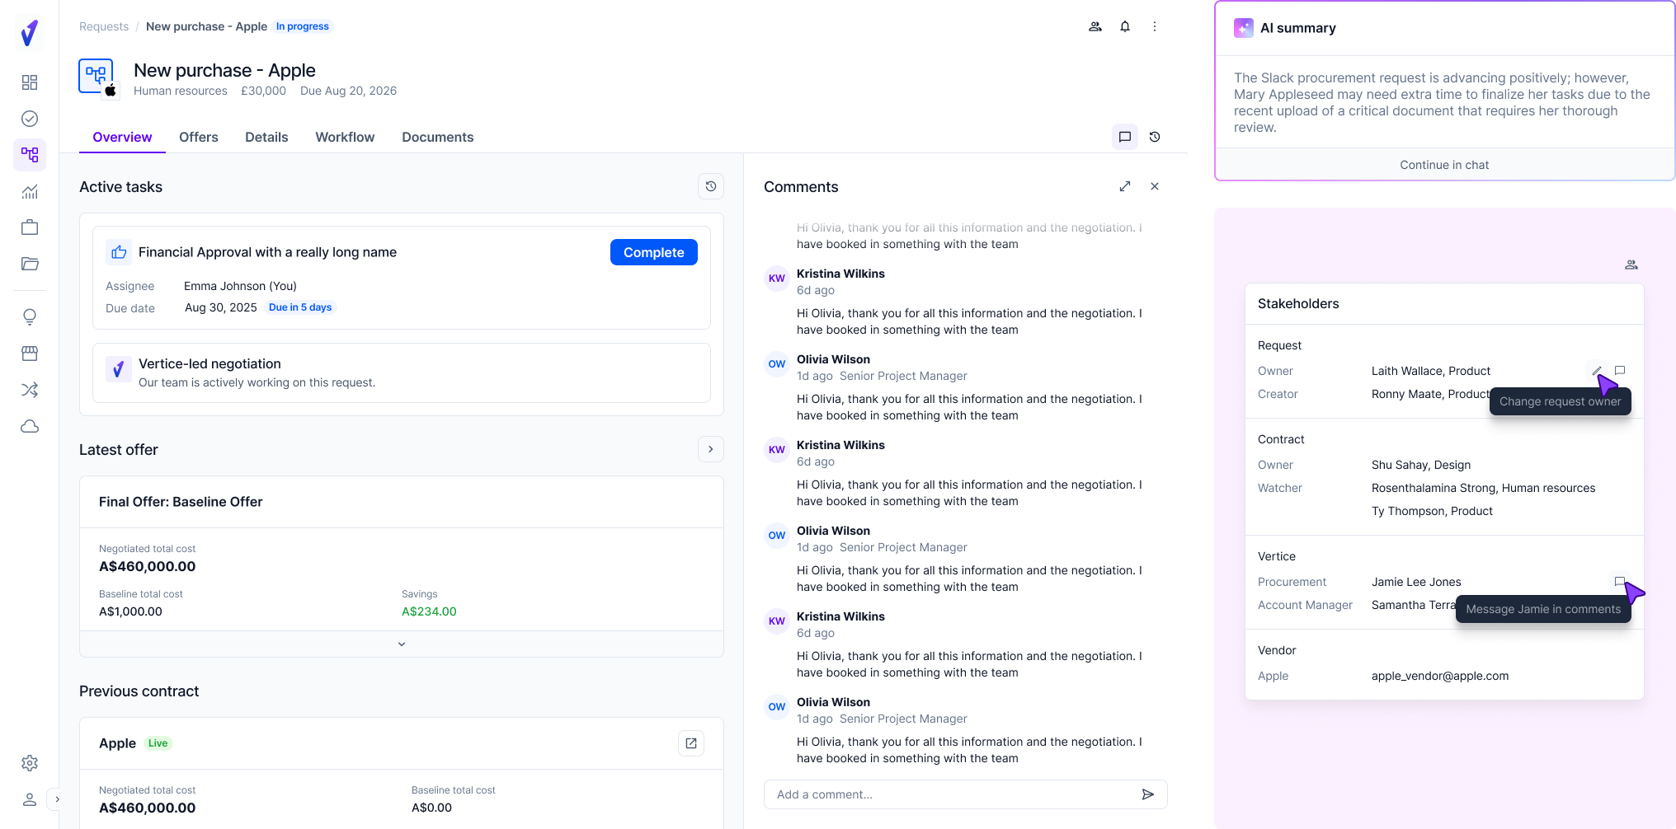Click Rosenthalamina Strong, Human resources watcher

point(1483,488)
